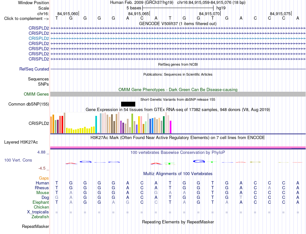Open the OMIM Genes track label
Viewport: 306px width, 234px height.
[36, 94]
